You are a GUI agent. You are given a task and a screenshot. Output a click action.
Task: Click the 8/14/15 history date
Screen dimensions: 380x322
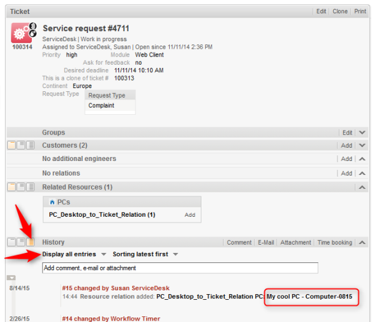(x=20, y=288)
